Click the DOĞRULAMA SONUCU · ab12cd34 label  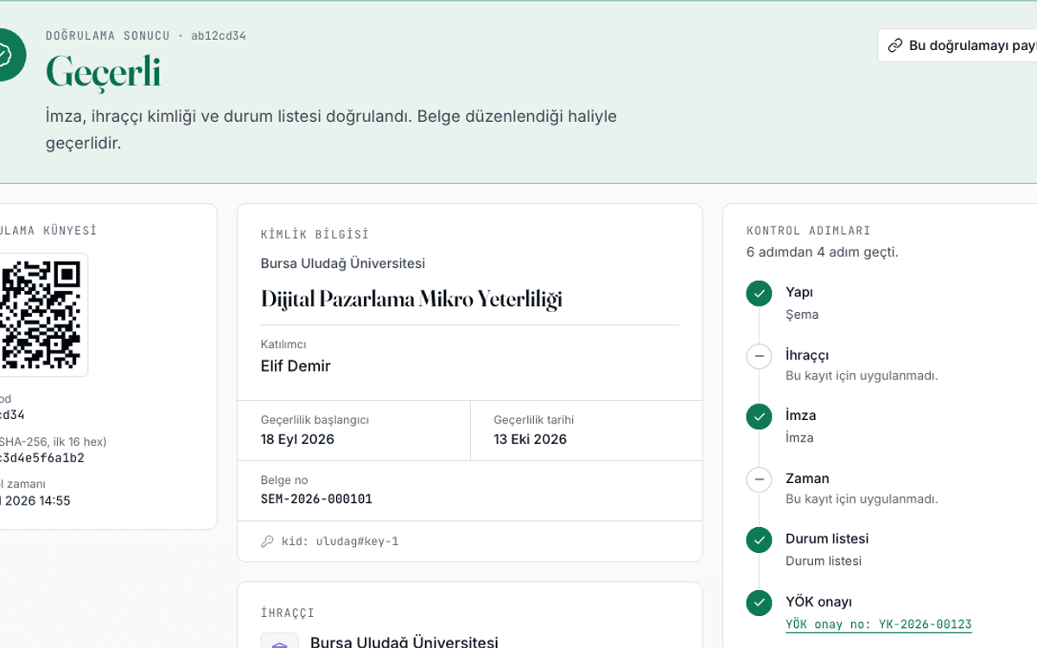tap(146, 35)
